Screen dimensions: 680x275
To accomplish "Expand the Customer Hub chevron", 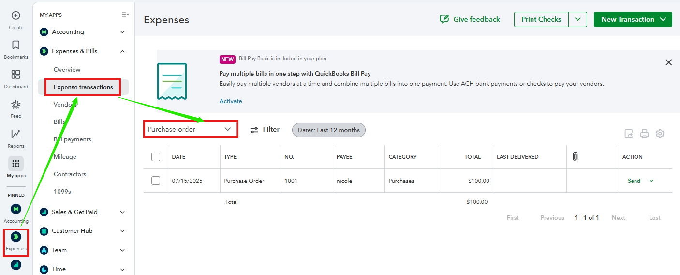I will click(122, 231).
